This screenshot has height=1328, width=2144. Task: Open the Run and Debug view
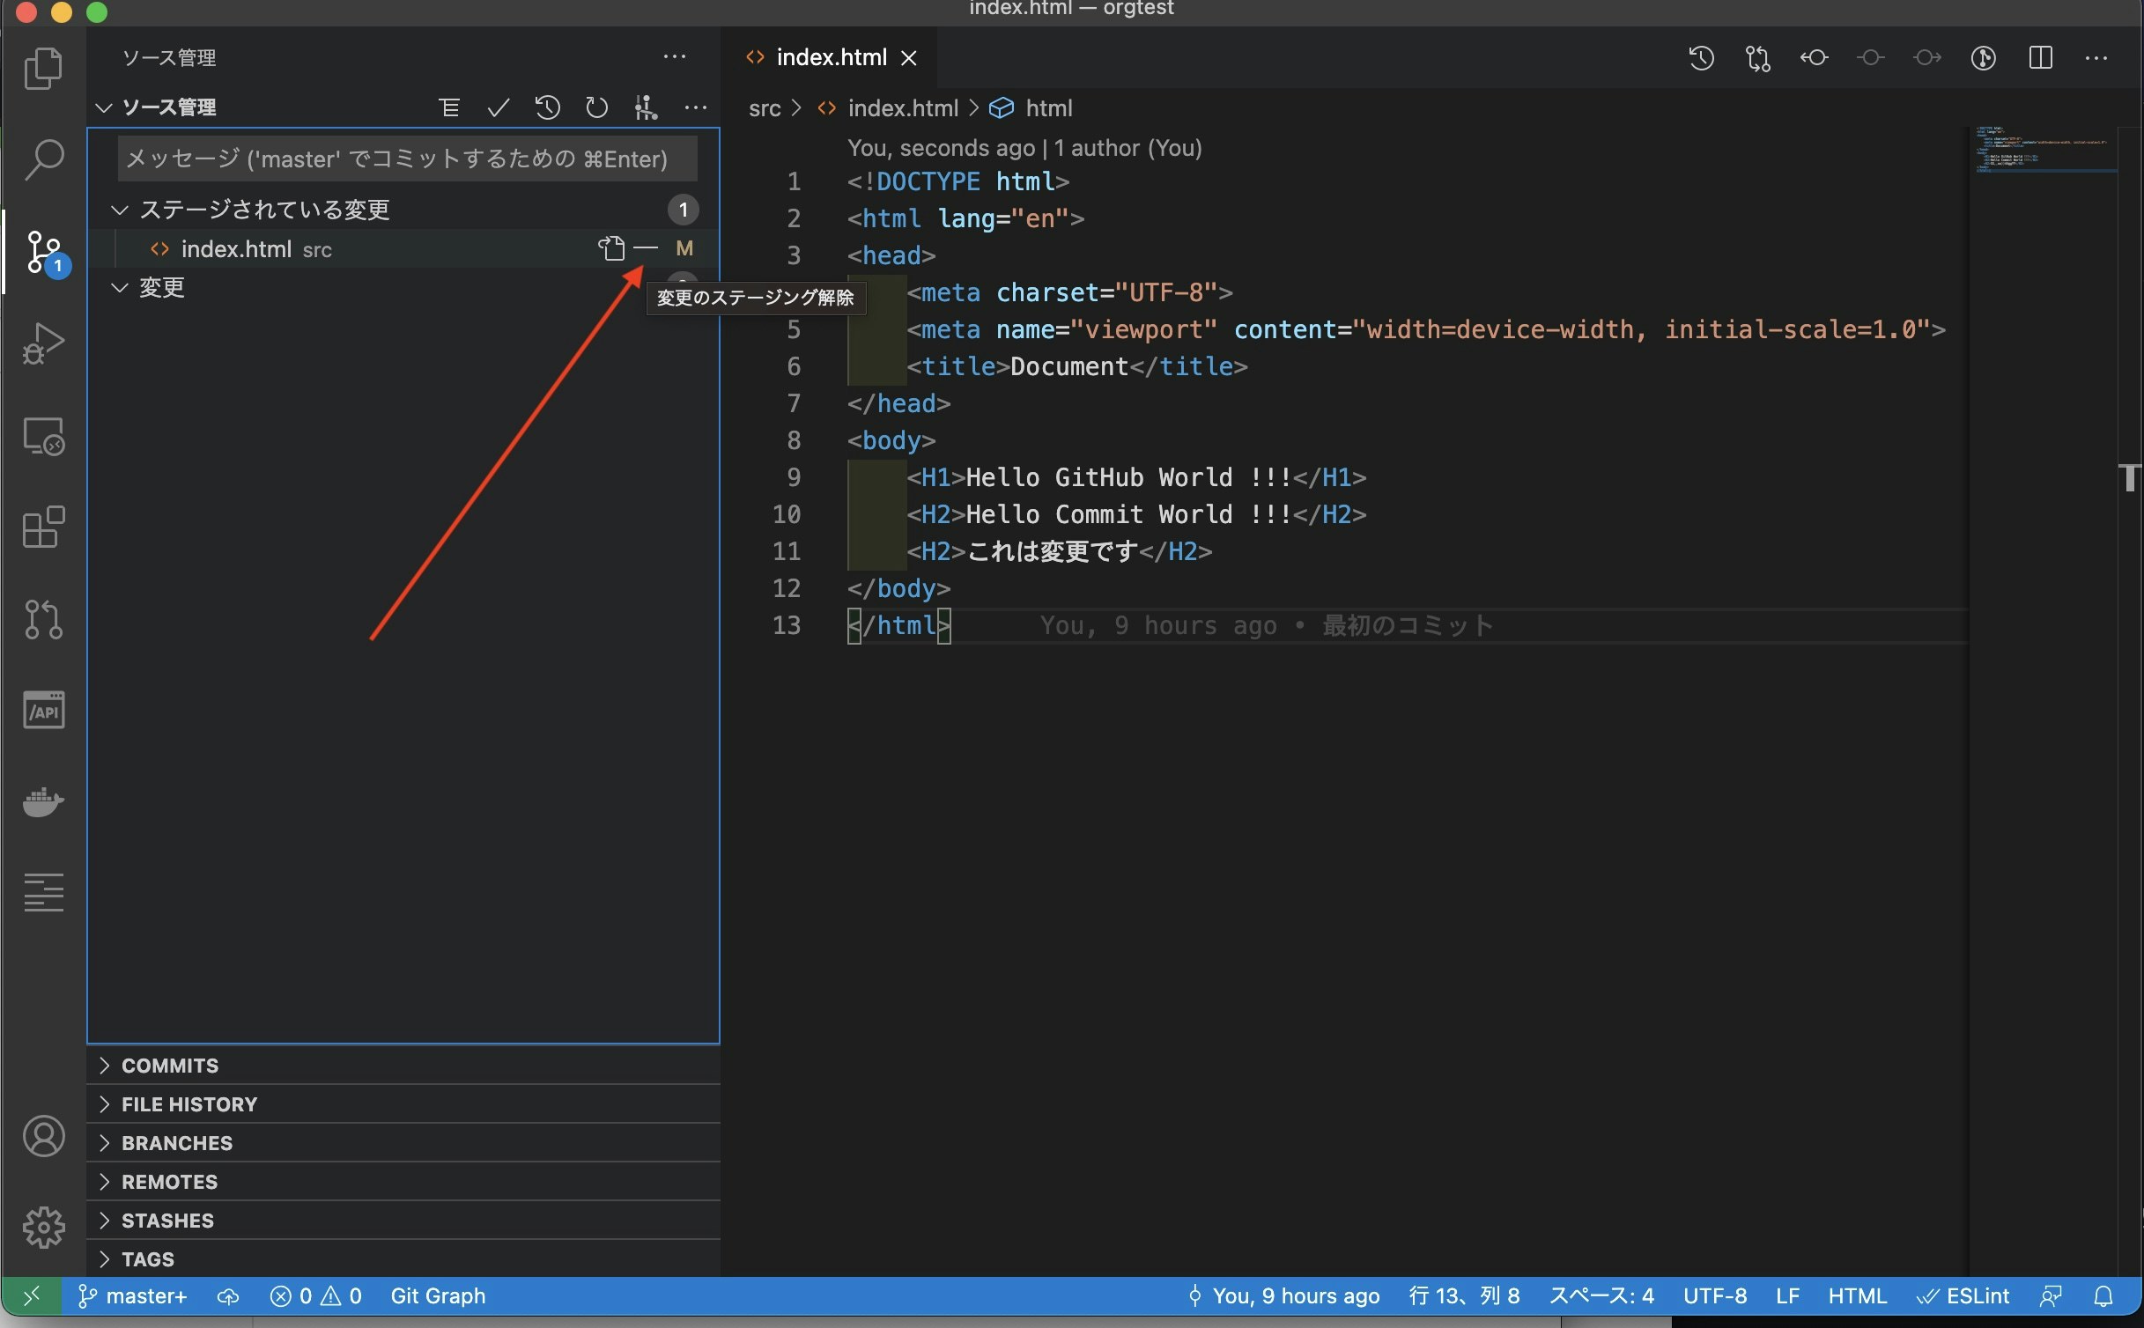[x=43, y=343]
